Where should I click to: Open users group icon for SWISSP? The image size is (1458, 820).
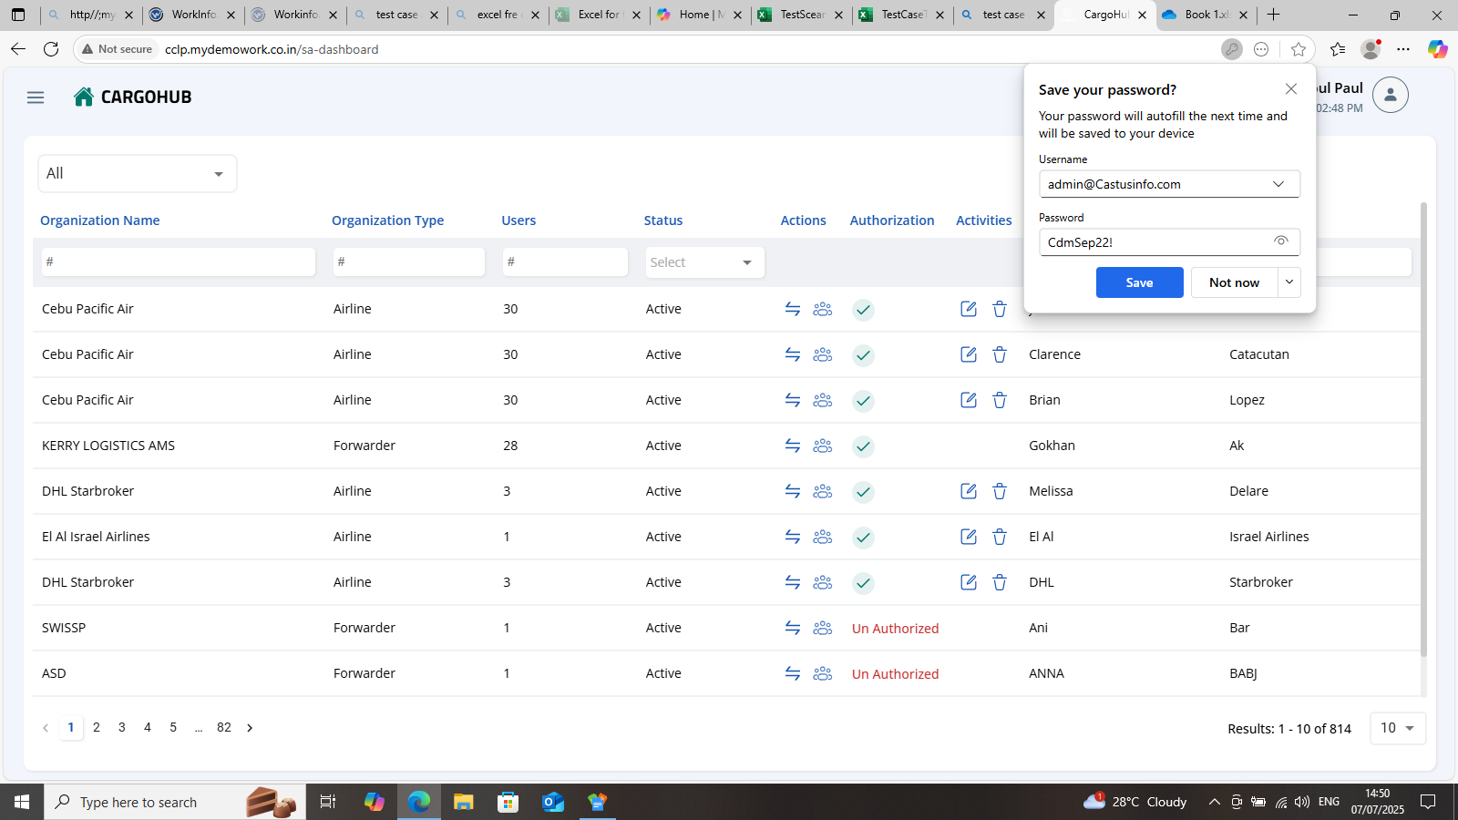coord(823,628)
